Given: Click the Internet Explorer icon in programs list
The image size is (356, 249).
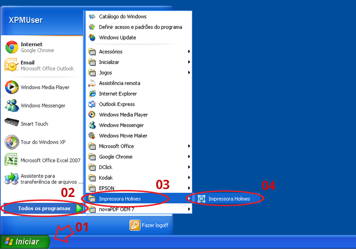Looking at the screenshot, I should pos(92,93).
